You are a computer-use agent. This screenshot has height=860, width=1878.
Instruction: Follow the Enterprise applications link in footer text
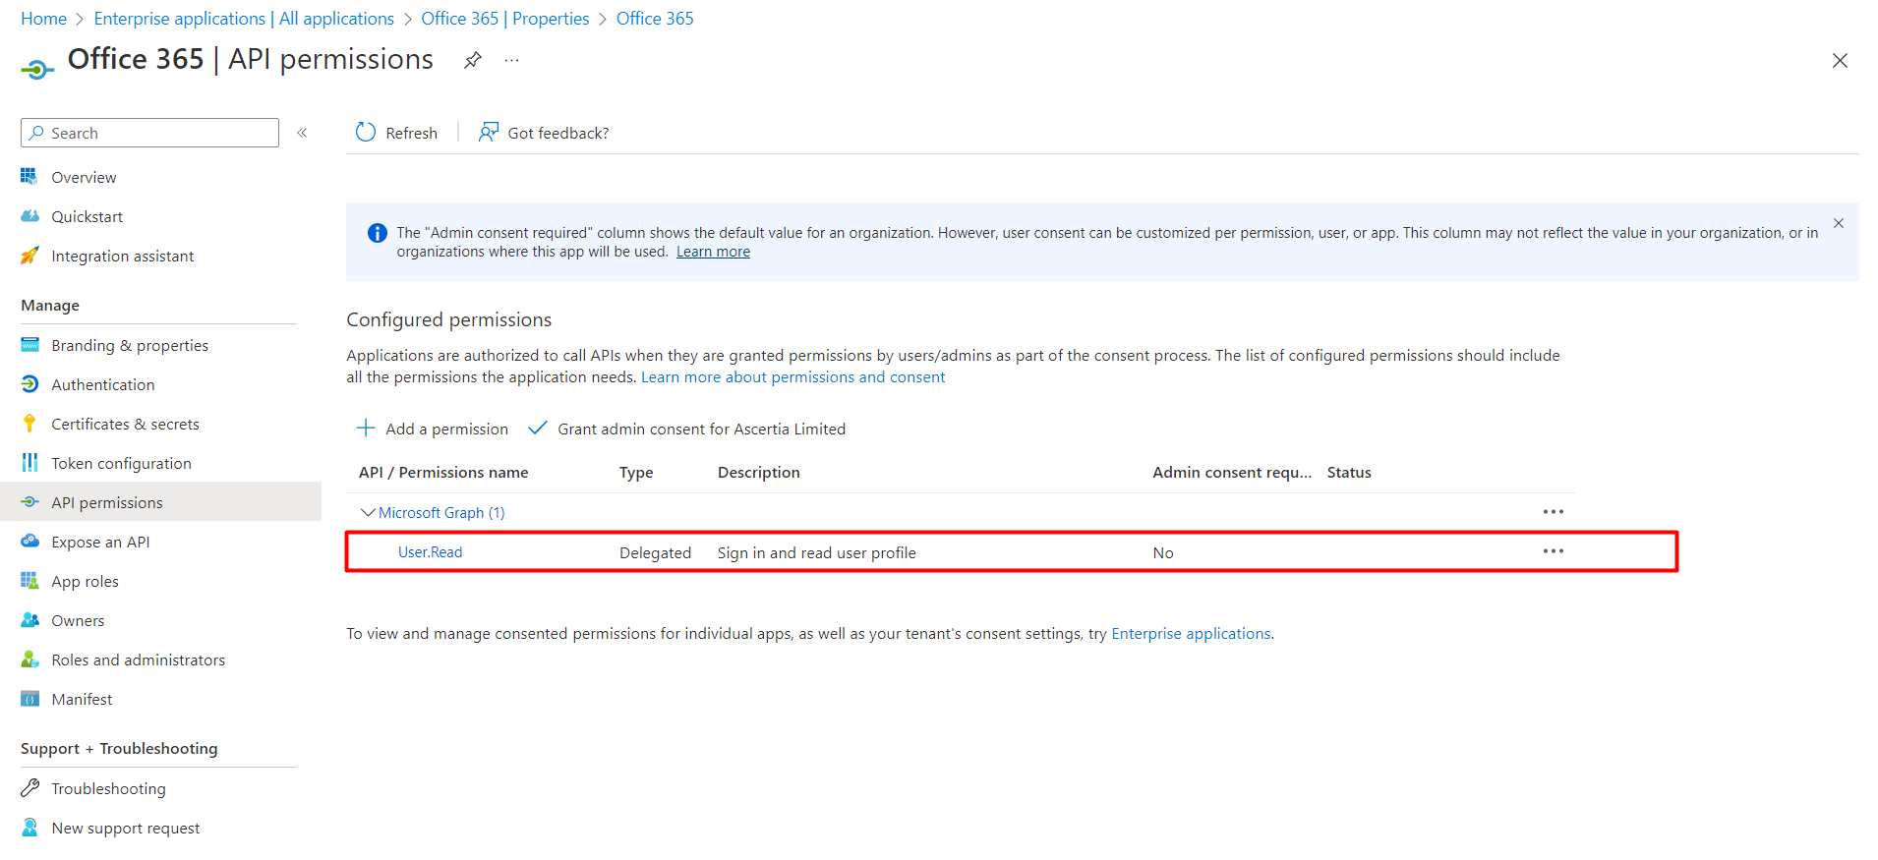coord(1191,634)
